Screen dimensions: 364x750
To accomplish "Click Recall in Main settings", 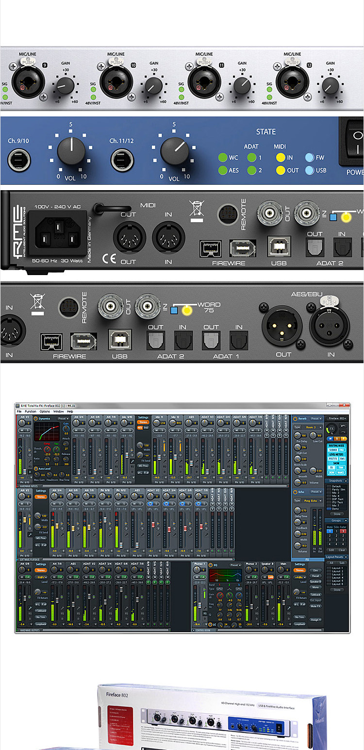I will click(x=316, y=576).
